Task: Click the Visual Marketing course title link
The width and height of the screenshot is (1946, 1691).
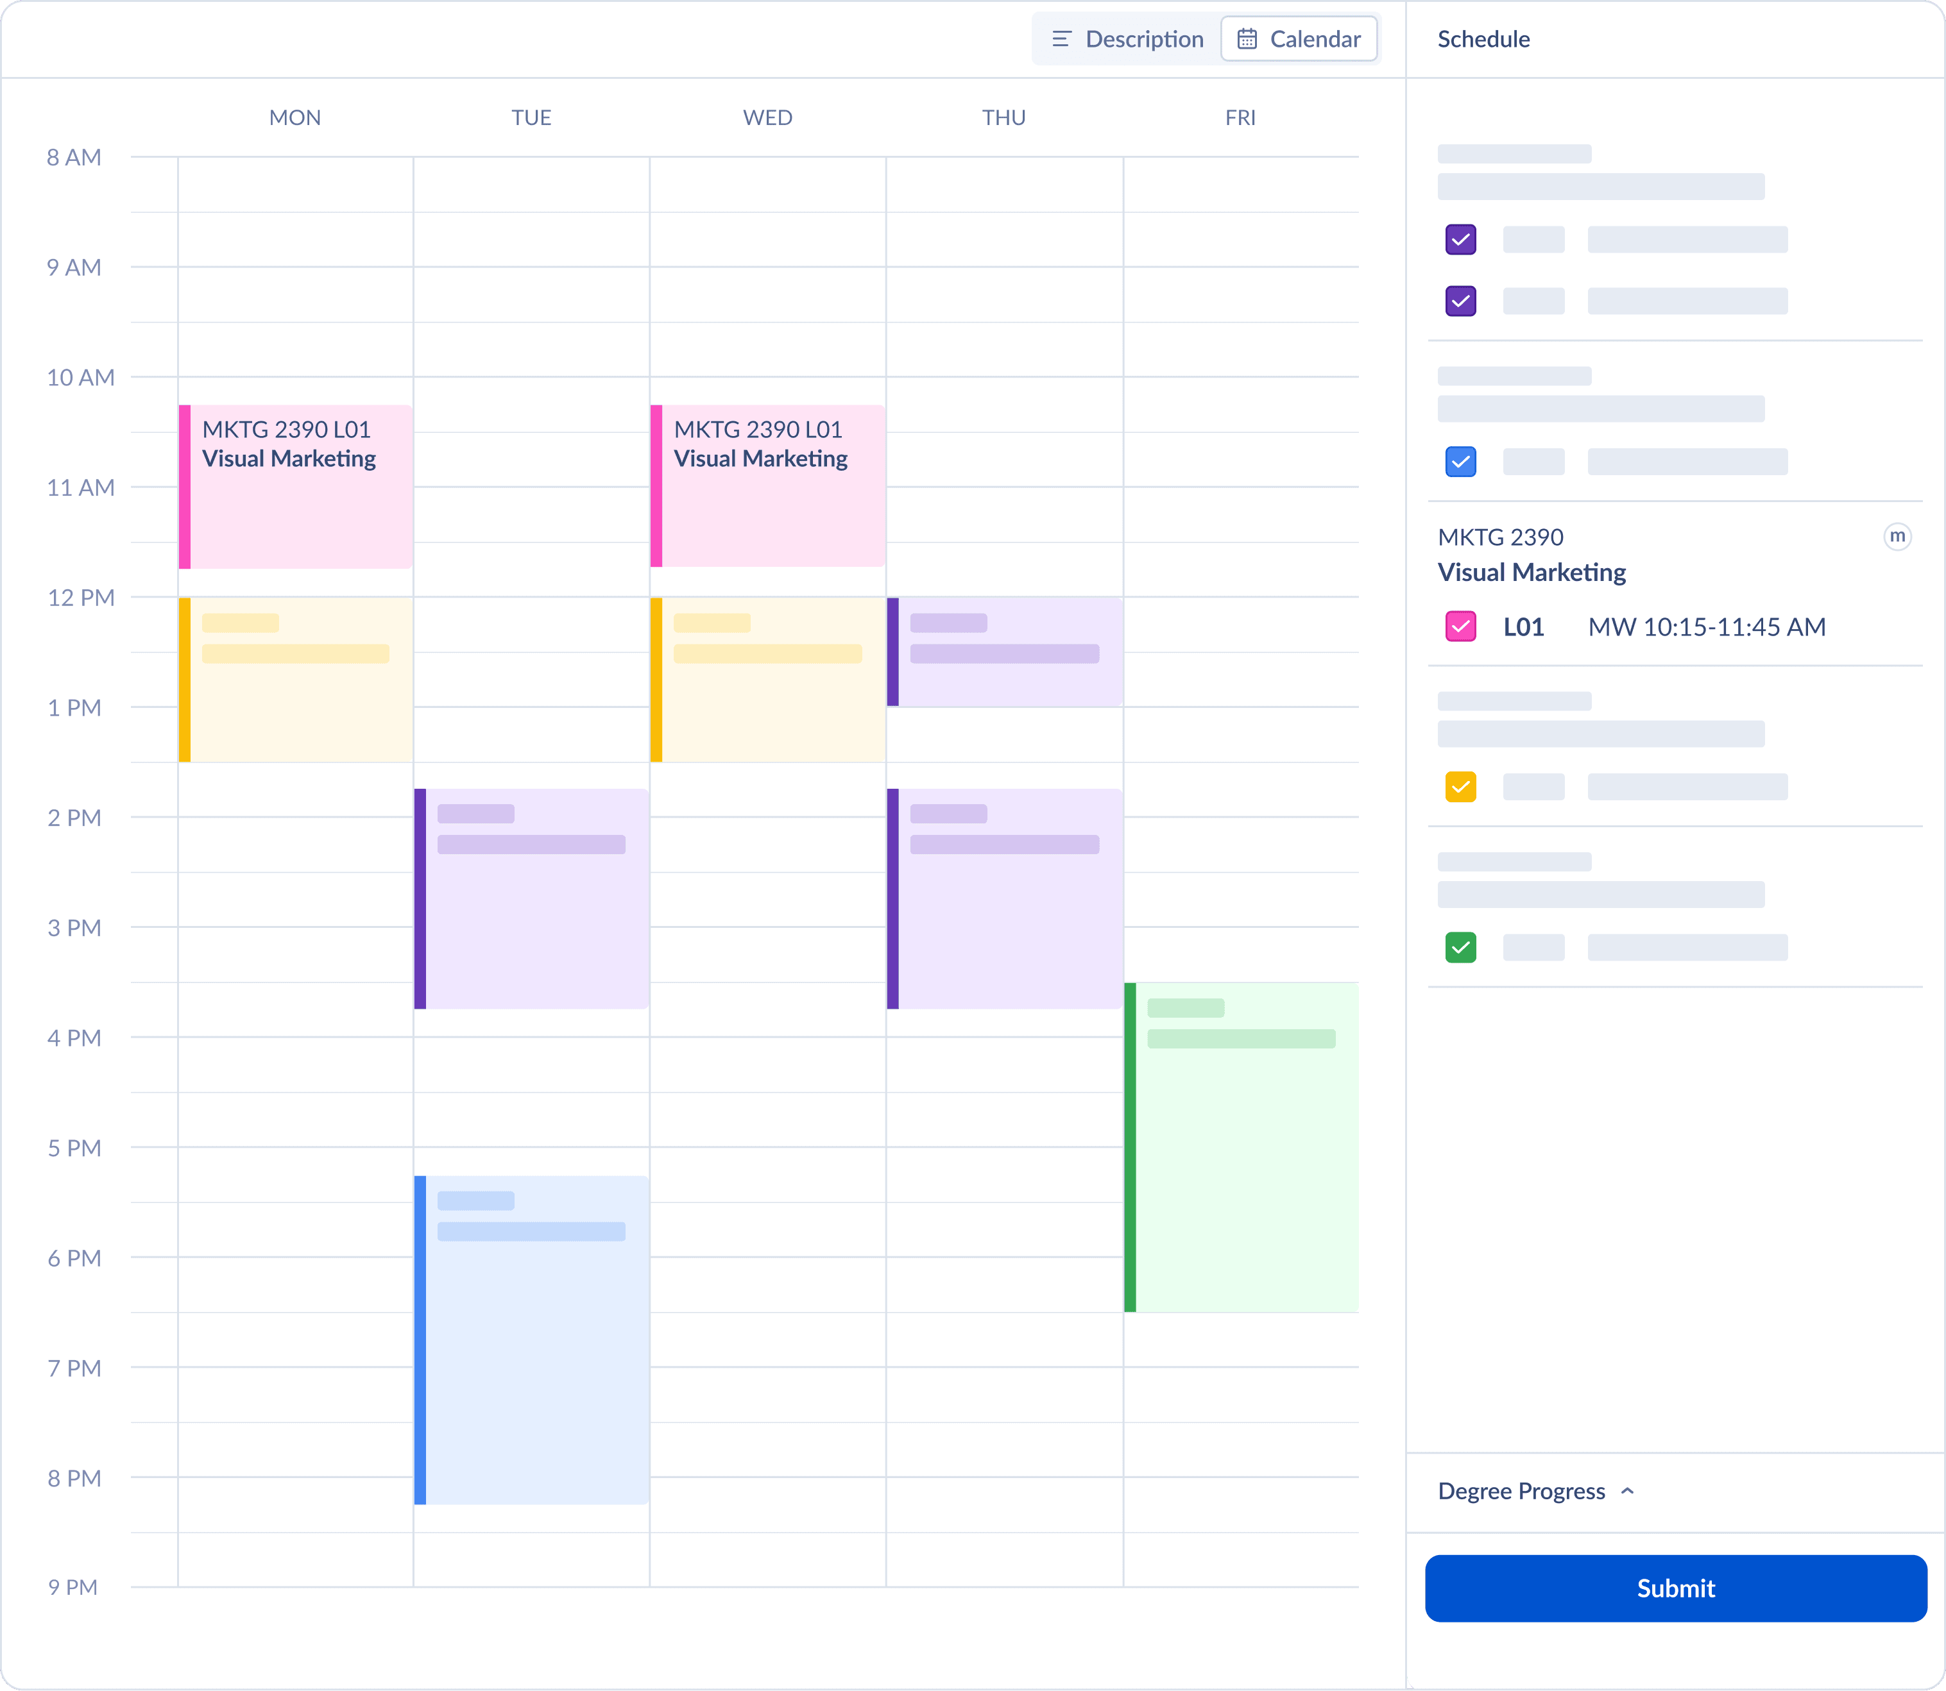Action: point(1532,572)
